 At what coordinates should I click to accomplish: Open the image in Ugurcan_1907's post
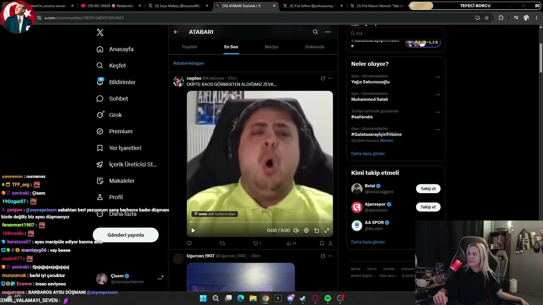coord(241,277)
